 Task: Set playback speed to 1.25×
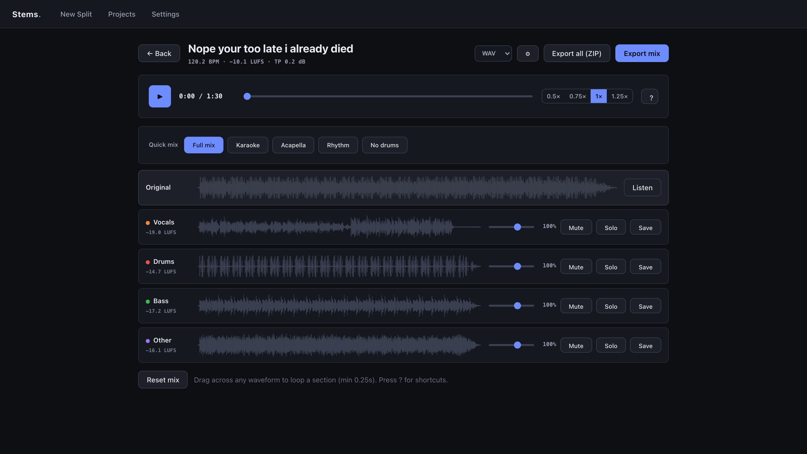(619, 96)
